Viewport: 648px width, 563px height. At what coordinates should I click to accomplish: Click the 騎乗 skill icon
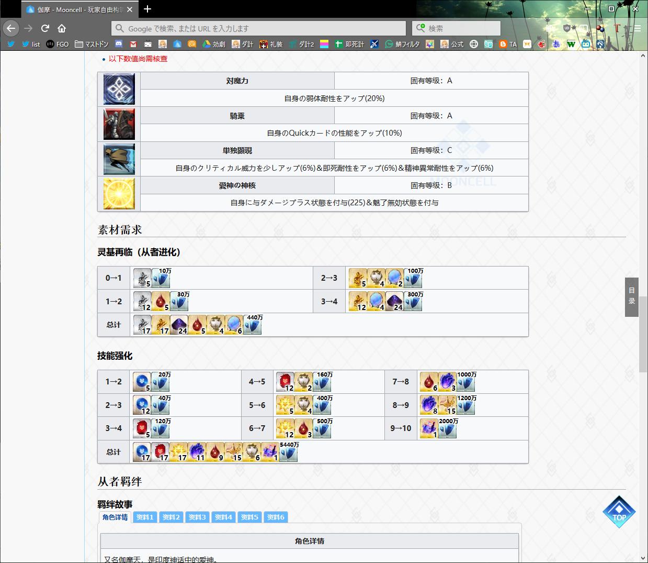(119, 124)
